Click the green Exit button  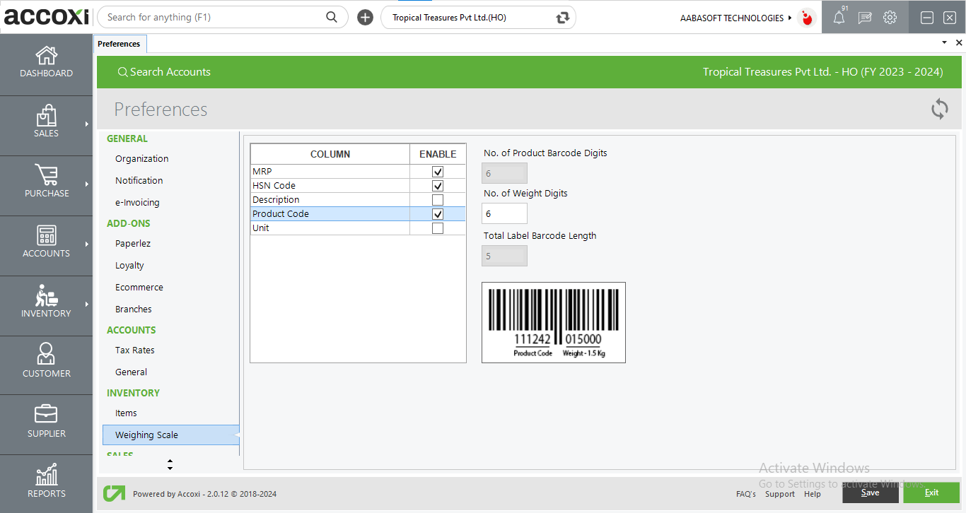(931, 493)
